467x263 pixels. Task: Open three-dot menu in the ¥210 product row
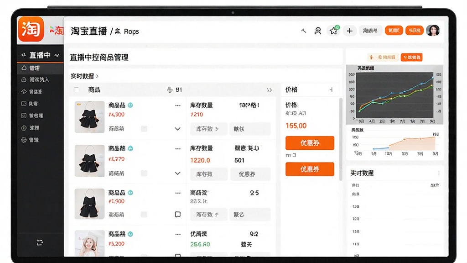(178, 105)
